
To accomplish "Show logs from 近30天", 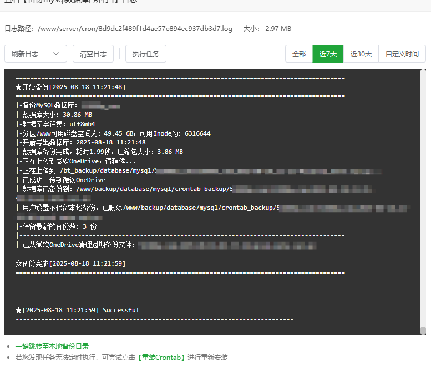I will (361, 54).
